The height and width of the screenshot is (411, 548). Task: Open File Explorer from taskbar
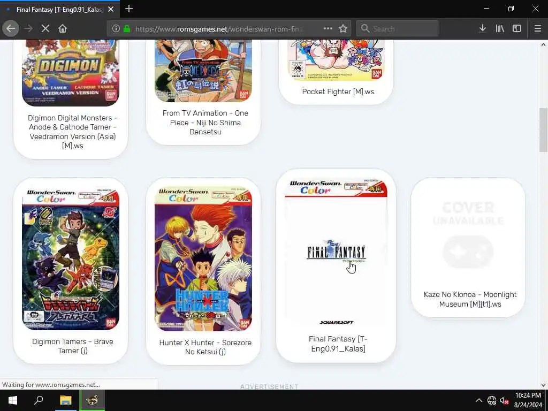65,400
